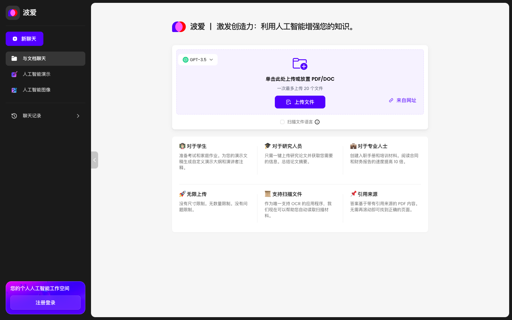The image size is (512, 320).
Task: Click the 聊天记录 history clock icon
Action: [x=14, y=116]
